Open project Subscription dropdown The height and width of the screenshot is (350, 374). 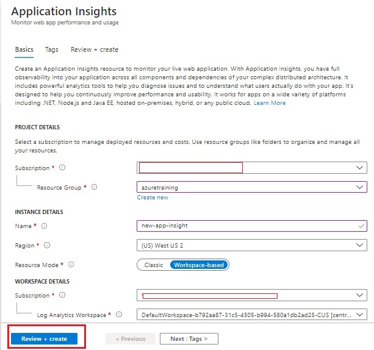coord(360,168)
